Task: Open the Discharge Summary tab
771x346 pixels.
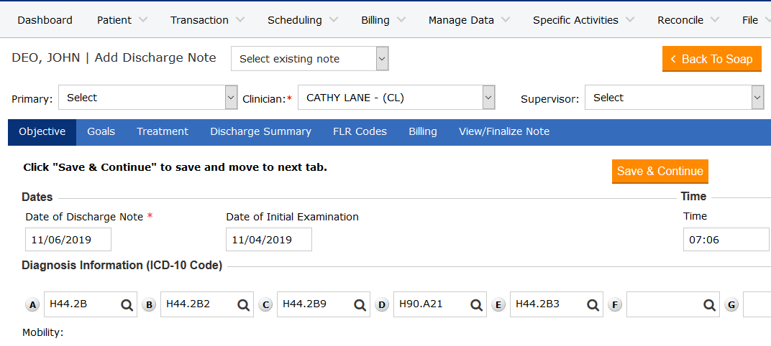Action: [260, 131]
